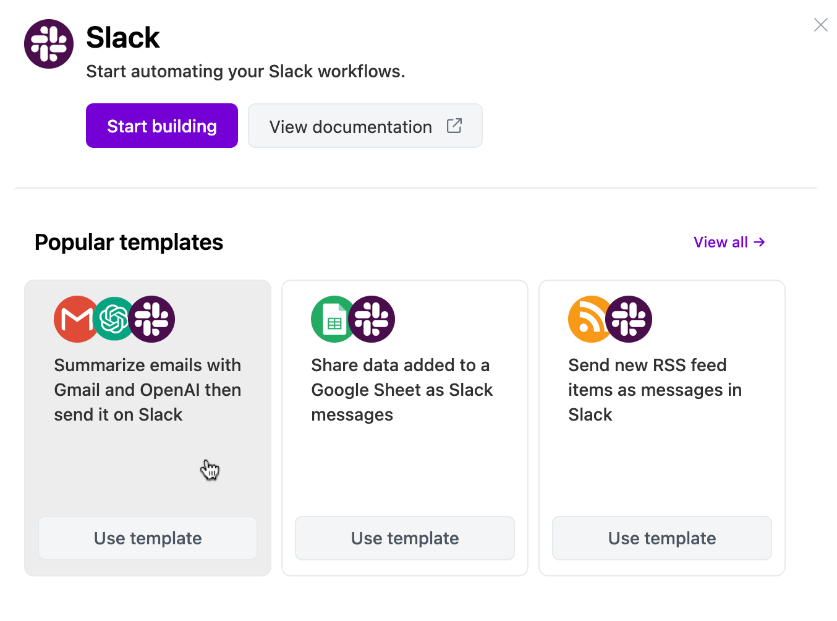
Task: Click the Start building button
Action: pos(161,126)
